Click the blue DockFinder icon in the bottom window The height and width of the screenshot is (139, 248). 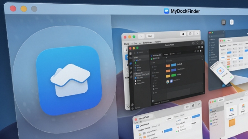pyautogui.click(x=137, y=126)
